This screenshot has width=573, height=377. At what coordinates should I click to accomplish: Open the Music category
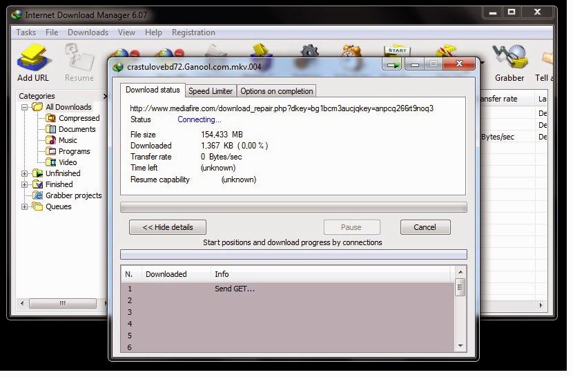coord(68,140)
